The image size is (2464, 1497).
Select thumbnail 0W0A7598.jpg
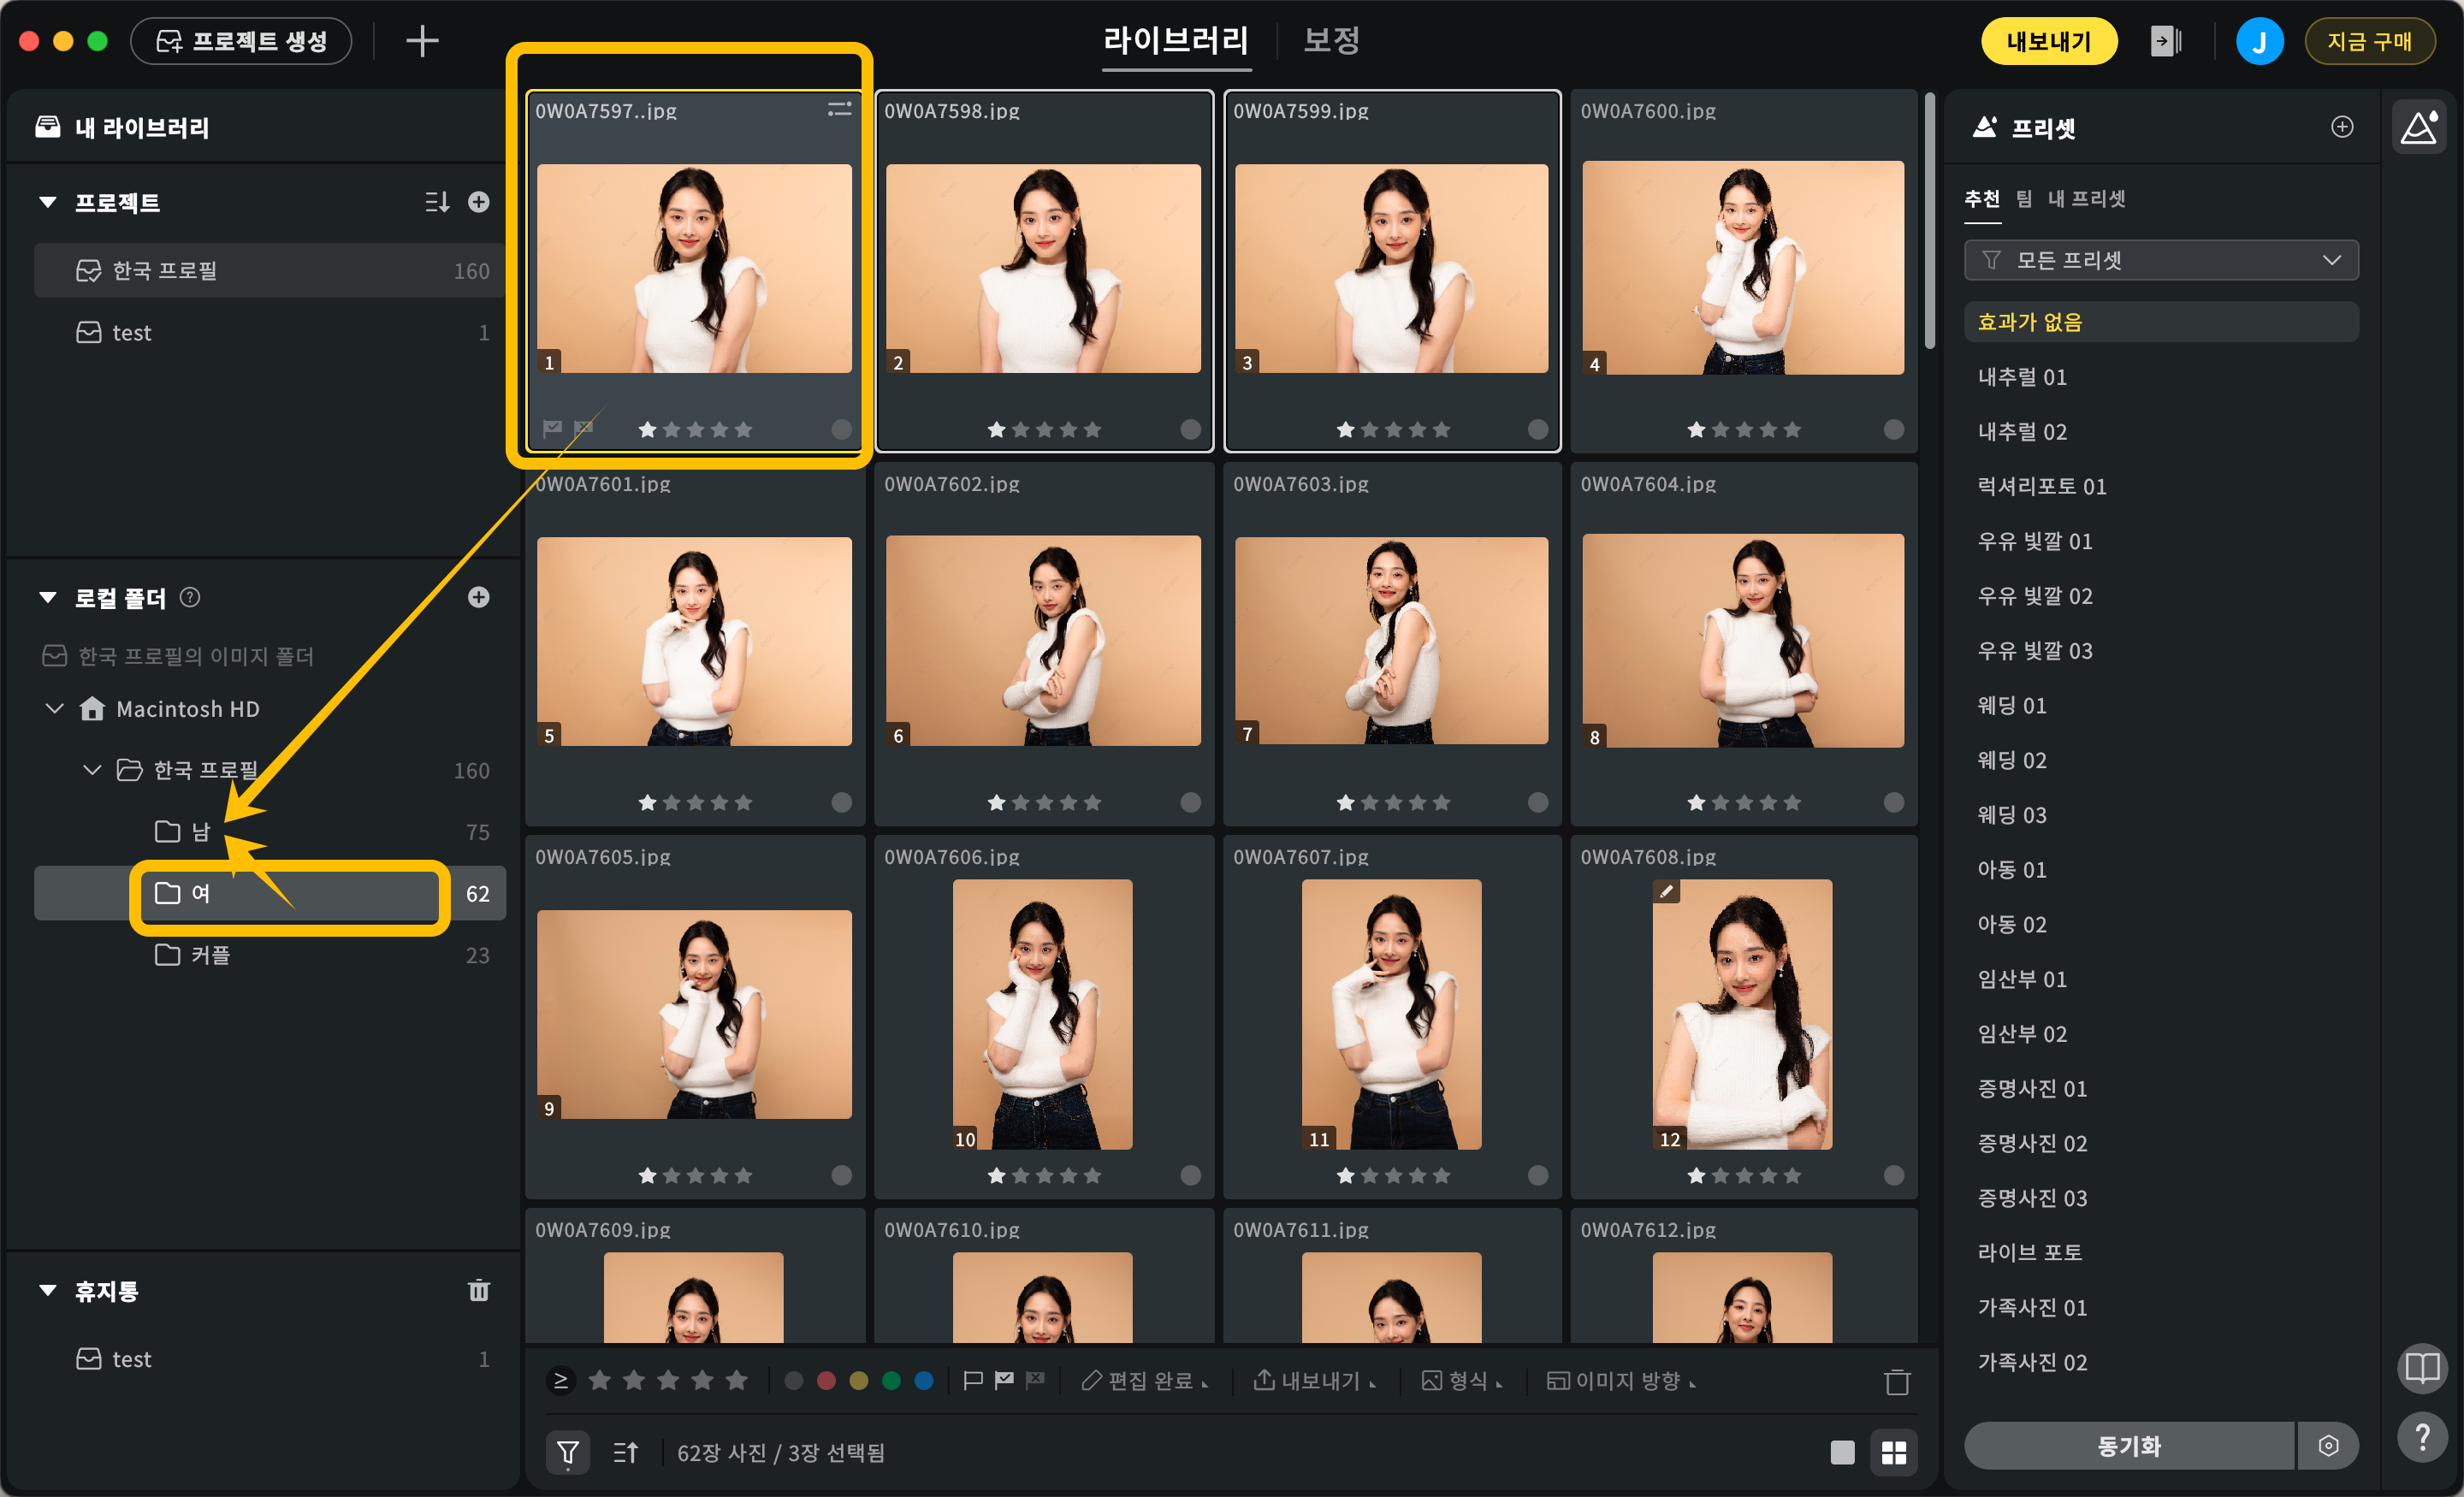click(x=1044, y=270)
